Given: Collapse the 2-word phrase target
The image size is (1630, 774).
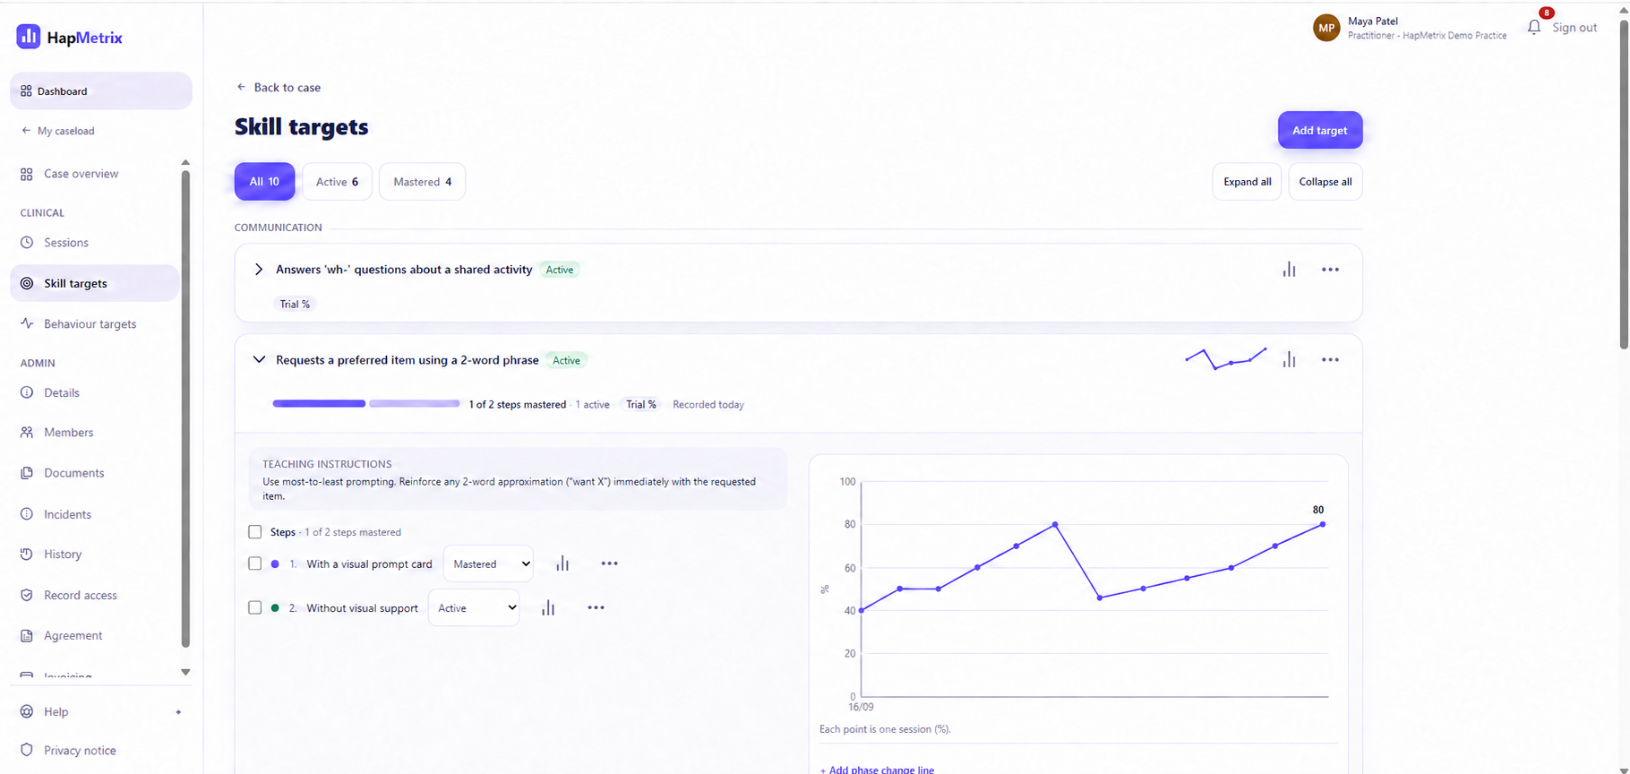Looking at the screenshot, I should [x=259, y=360].
